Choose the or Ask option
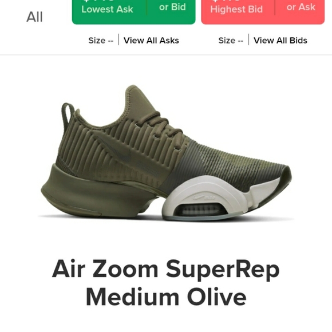Screen dimensions: 332x332 pos(301,7)
